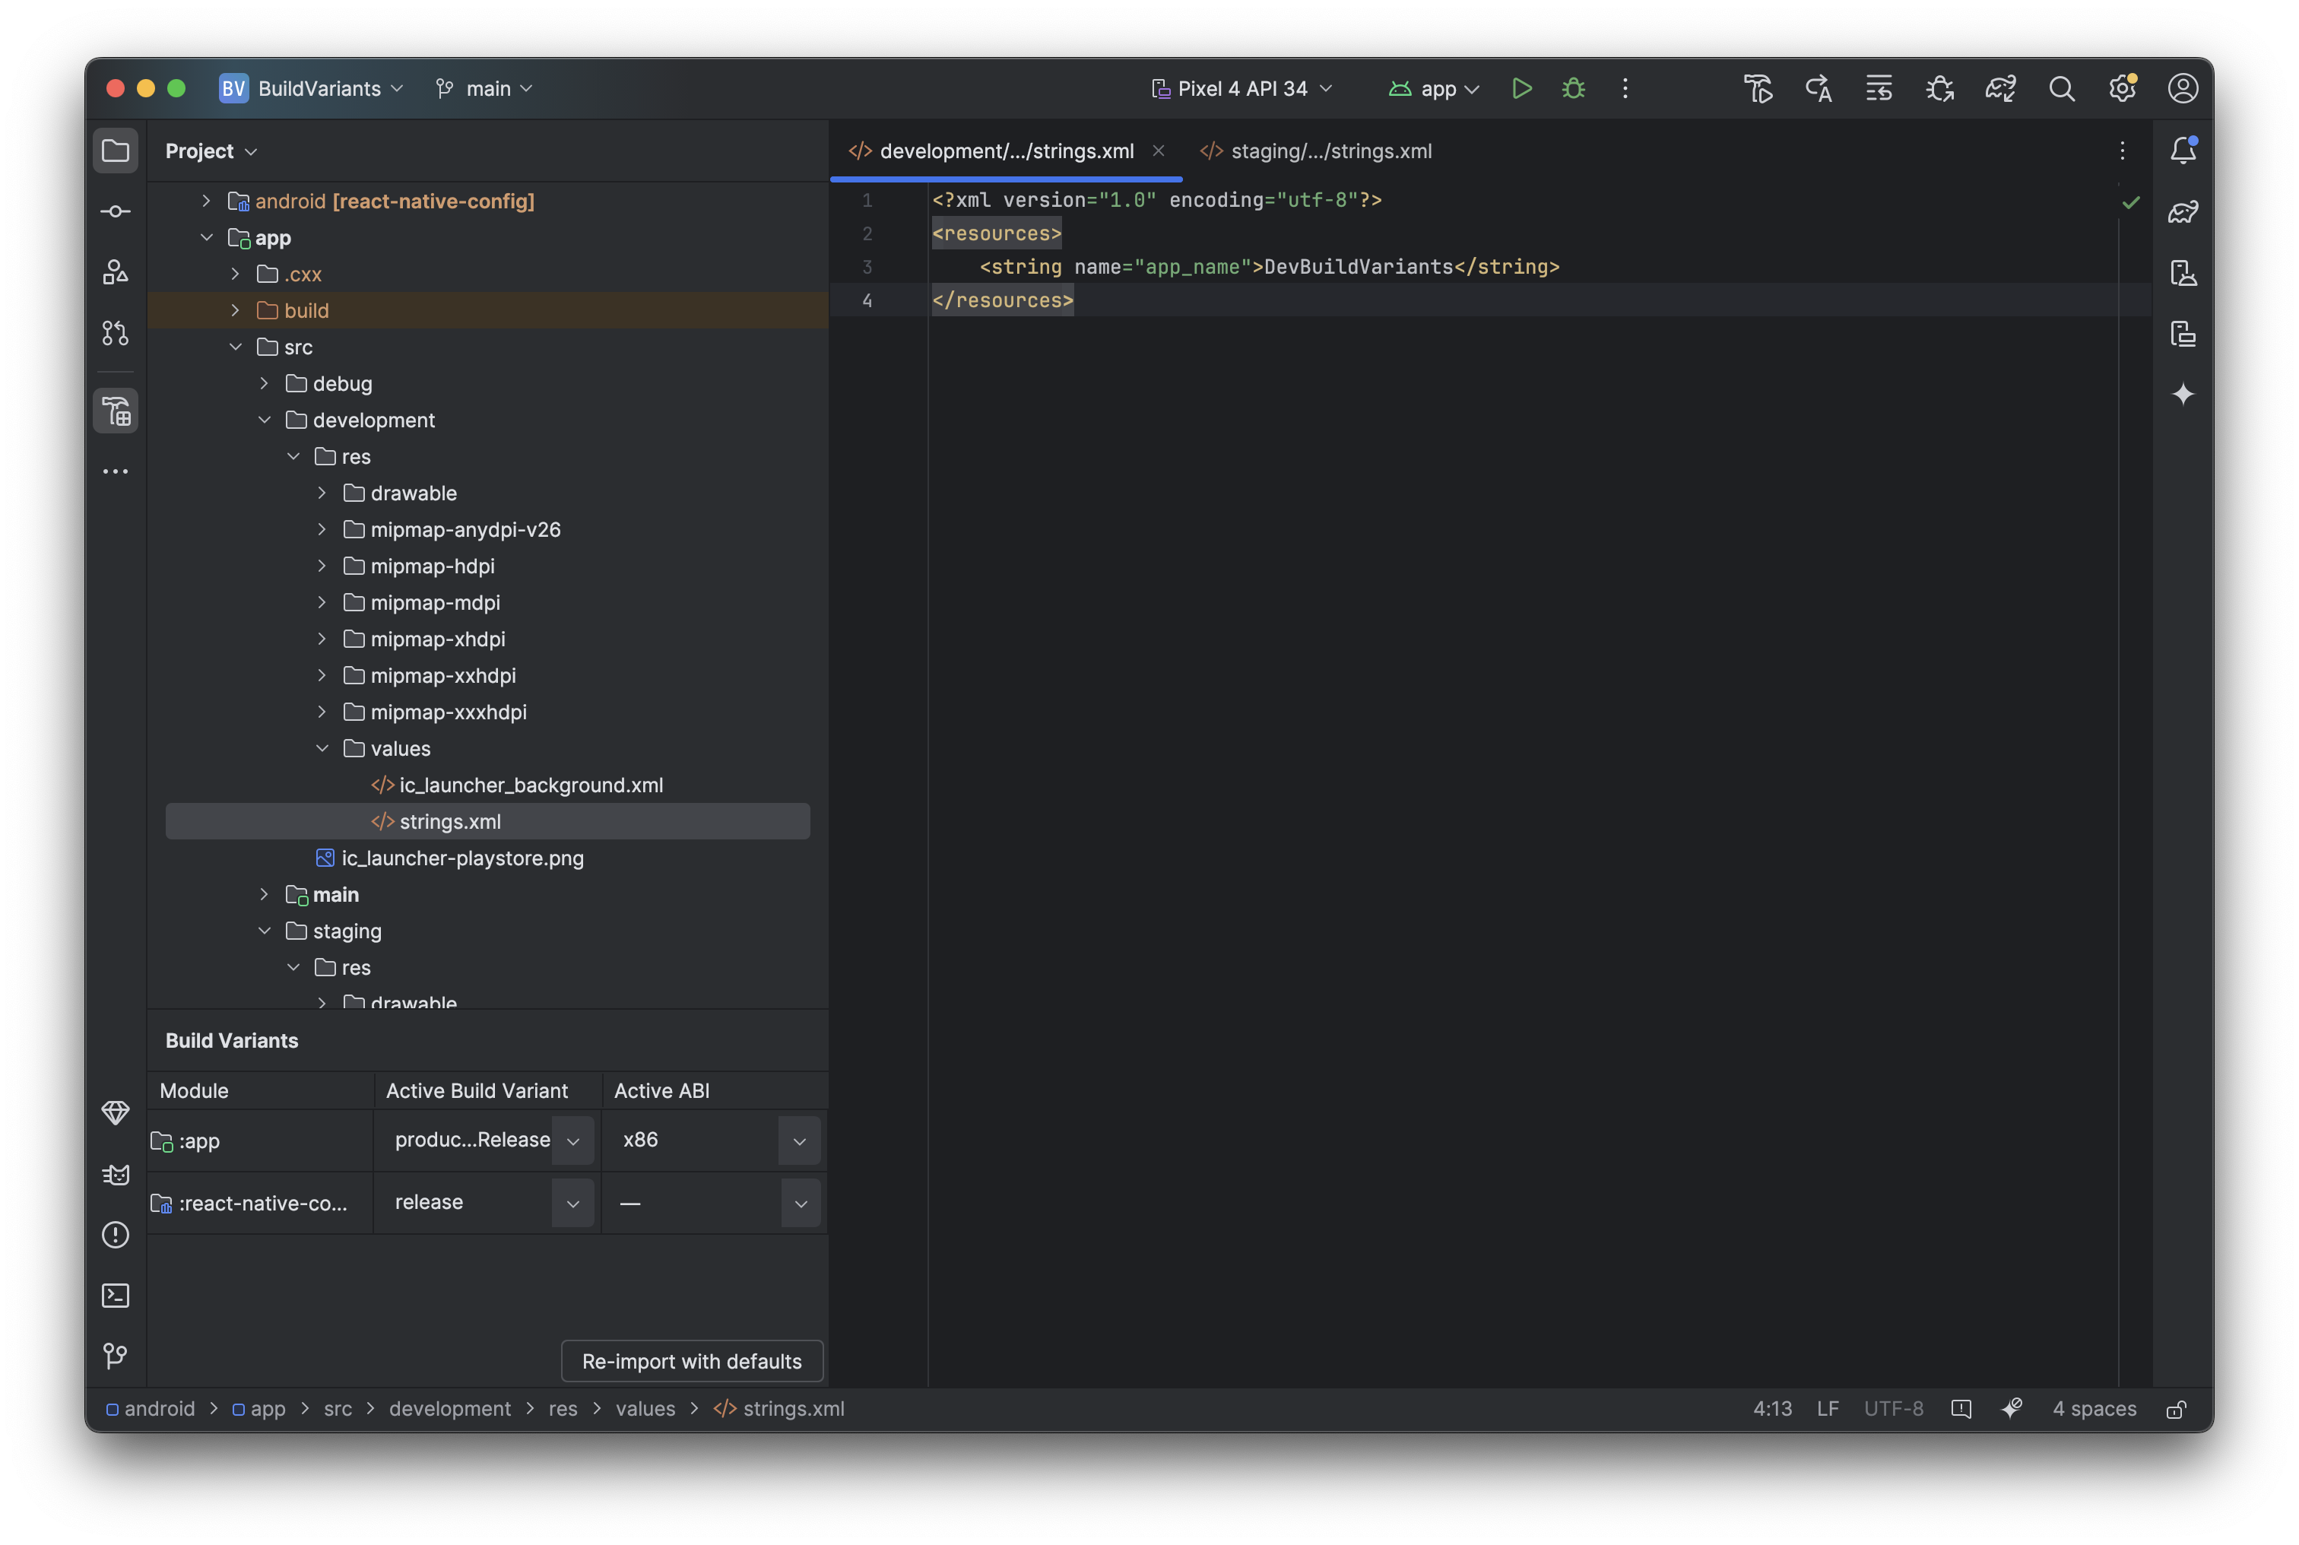Open the BuildVariants project dropdown
This screenshot has height=1545, width=2299.
pyautogui.click(x=311, y=89)
